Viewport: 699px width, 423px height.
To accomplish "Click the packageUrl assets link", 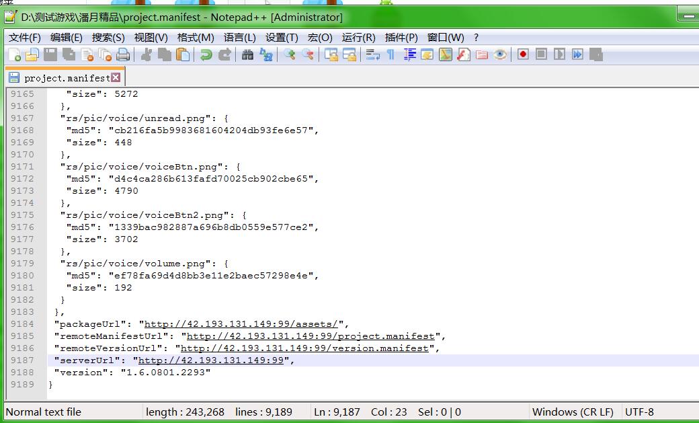I will tap(241, 324).
